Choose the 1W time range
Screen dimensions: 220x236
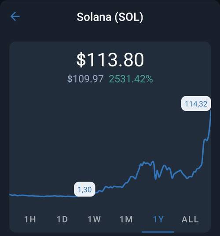click(94, 219)
